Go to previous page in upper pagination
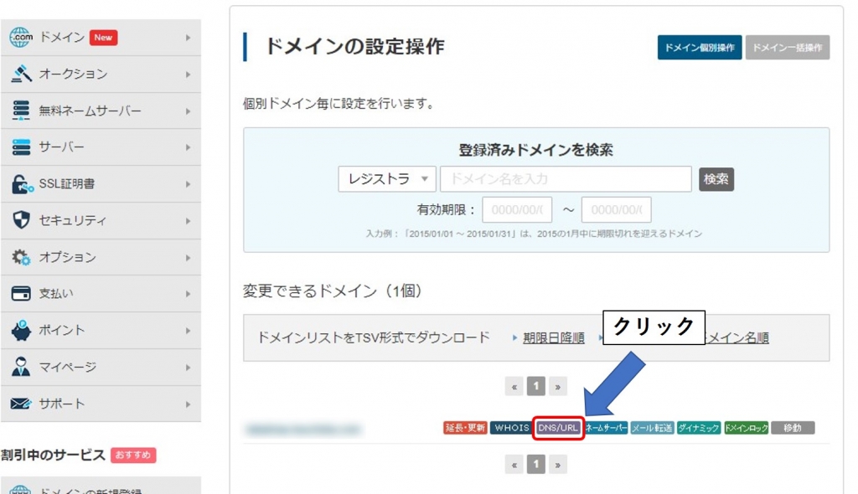 [514, 387]
